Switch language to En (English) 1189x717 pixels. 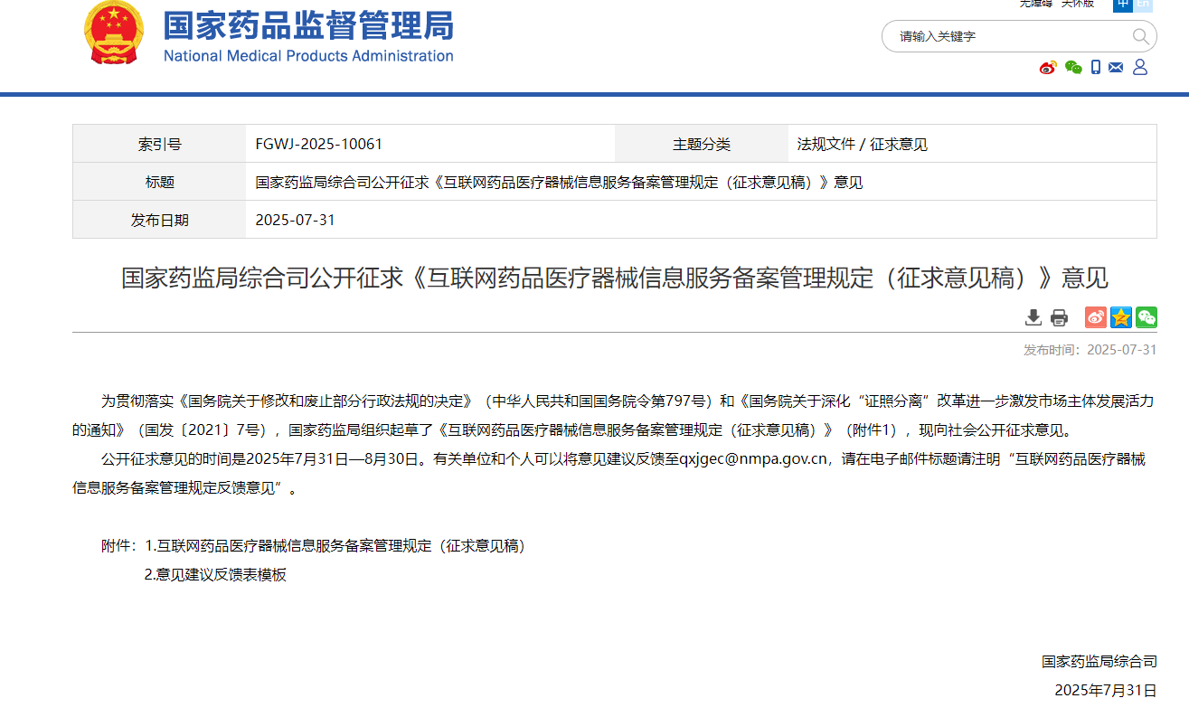(x=1144, y=4)
